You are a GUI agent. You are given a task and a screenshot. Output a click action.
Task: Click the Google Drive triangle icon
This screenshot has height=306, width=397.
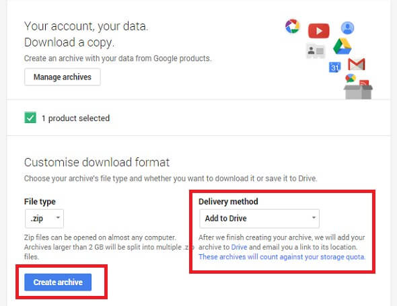coord(342,46)
